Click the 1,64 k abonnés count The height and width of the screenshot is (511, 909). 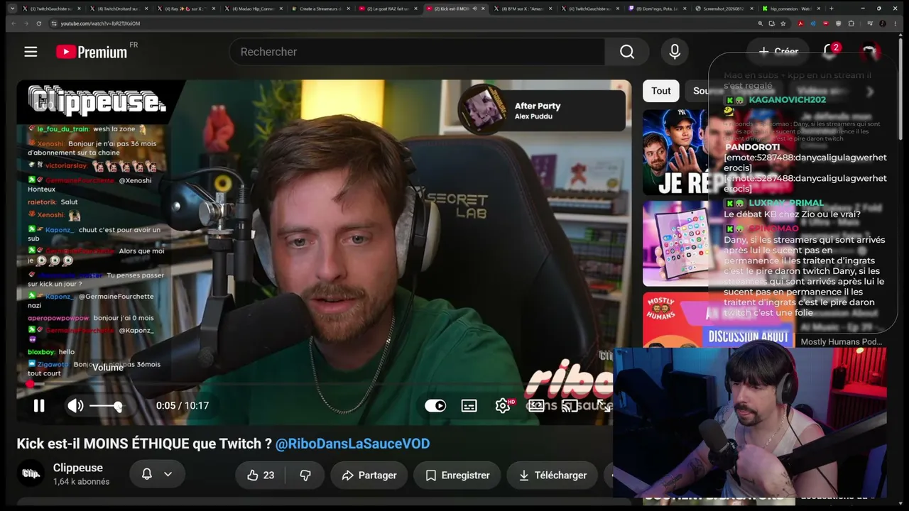point(82,482)
